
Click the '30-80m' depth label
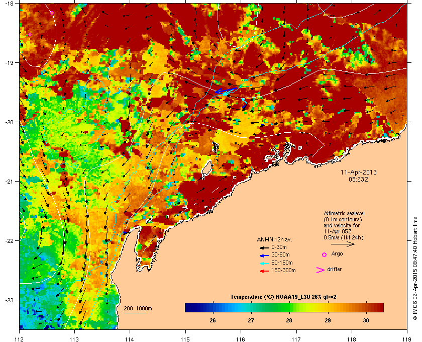[x=280, y=254]
